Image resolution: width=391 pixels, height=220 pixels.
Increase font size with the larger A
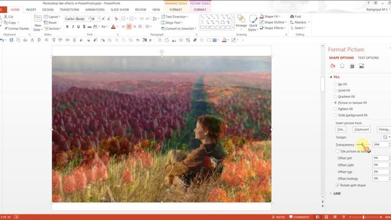click(103, 19)
